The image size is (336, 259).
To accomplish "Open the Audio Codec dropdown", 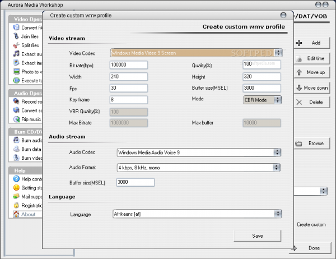I will point(198,152).
